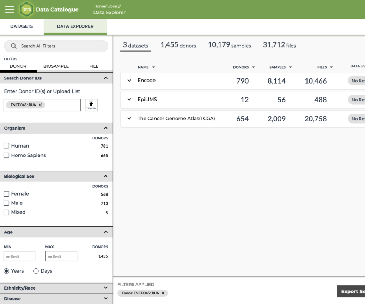Collapse the Search Donor IDs section
This screenshot has height=304, width=365.
(x=106, y=78)
